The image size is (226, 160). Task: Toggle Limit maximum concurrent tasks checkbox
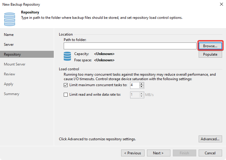[x=66, y=85]
